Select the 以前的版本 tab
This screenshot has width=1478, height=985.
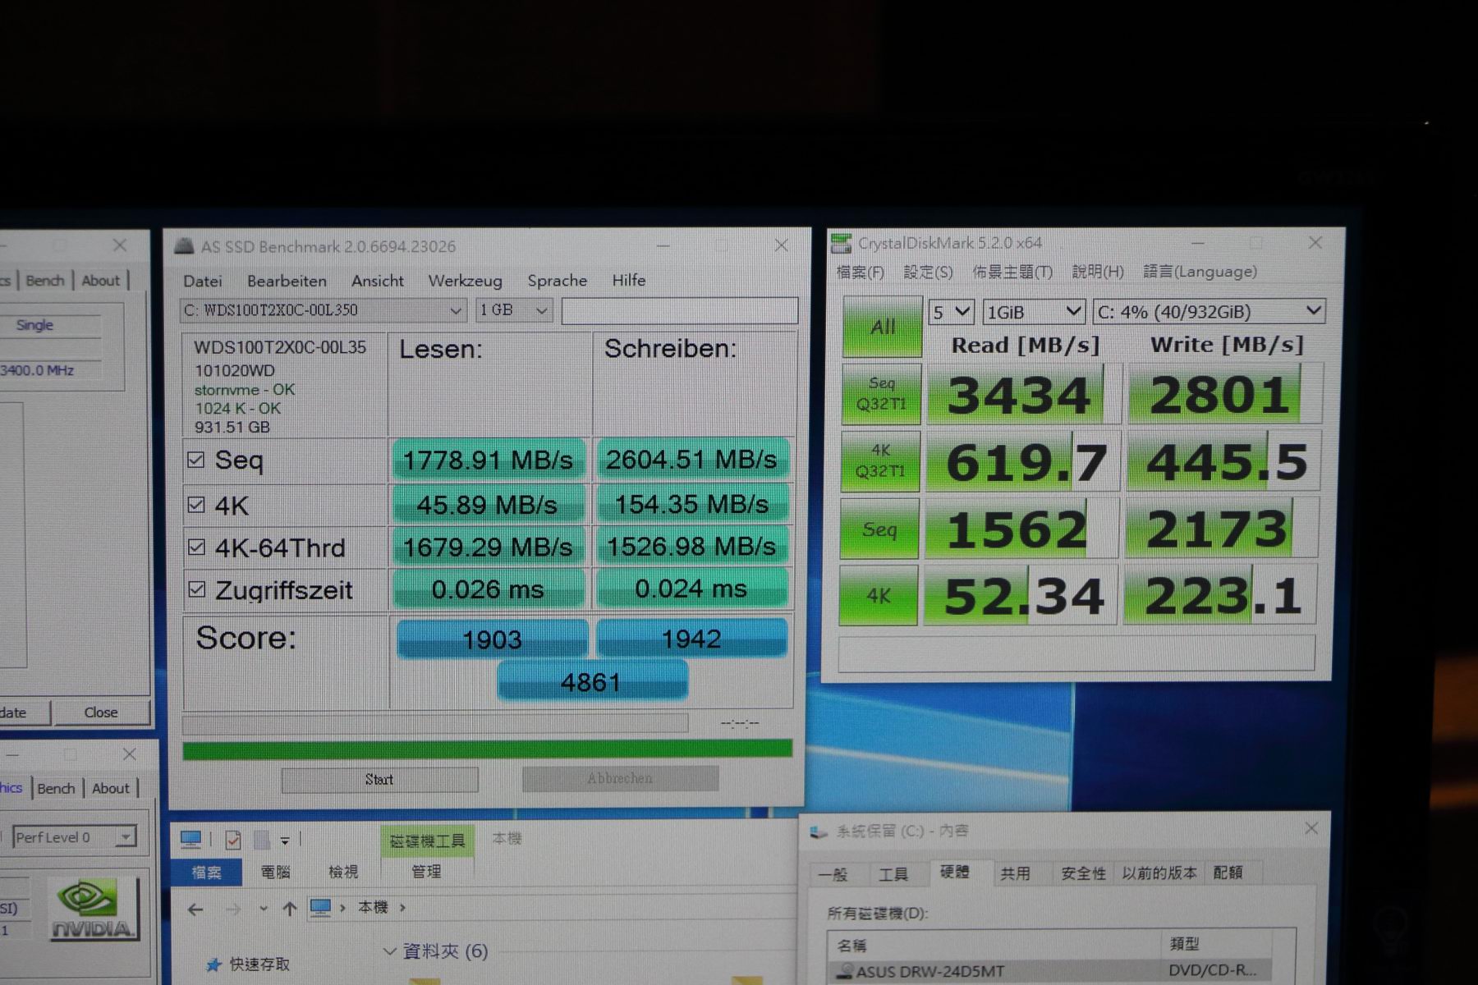(x=1159, y=873)
